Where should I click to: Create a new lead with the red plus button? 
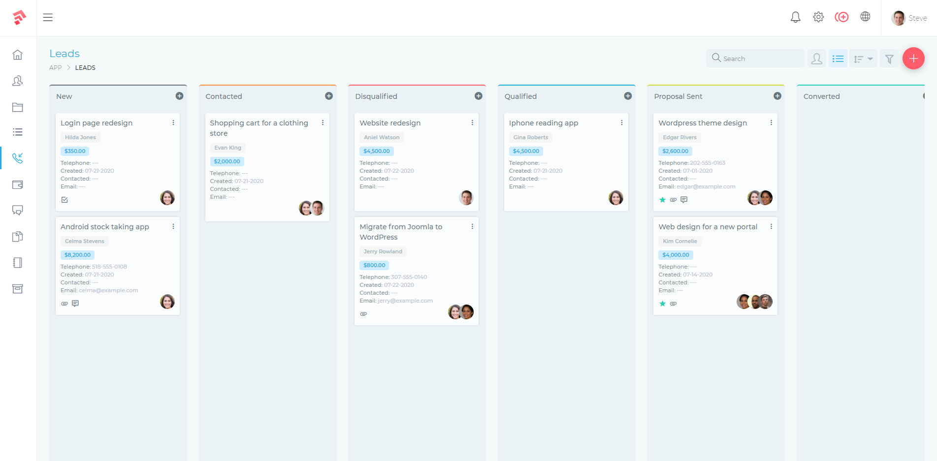[x=914, y=58]
